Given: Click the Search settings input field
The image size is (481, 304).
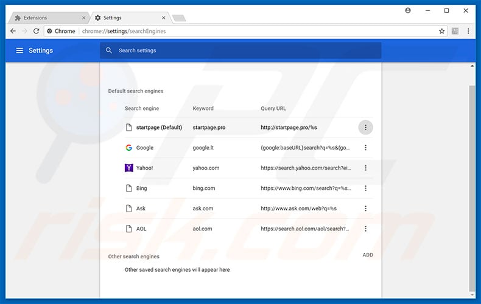Looking at the screenshot, I should (x=244, y=50).
